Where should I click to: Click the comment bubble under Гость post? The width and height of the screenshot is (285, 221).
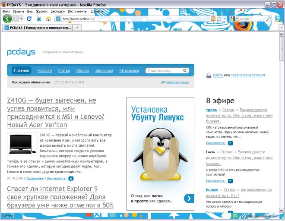(x=230, y=181)
